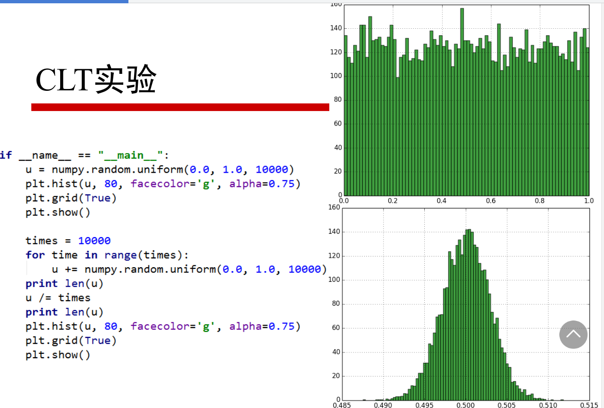Click the line 'times = 10000'
The height and width of the screenshot is (408, 604).
68,241
